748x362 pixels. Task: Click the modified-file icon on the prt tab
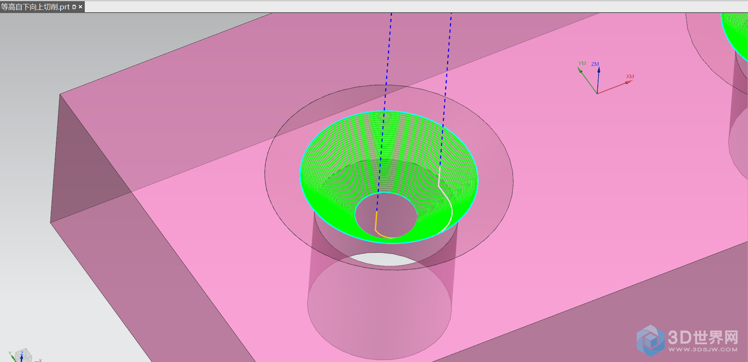pyautogui.click(x=74, y=7)
